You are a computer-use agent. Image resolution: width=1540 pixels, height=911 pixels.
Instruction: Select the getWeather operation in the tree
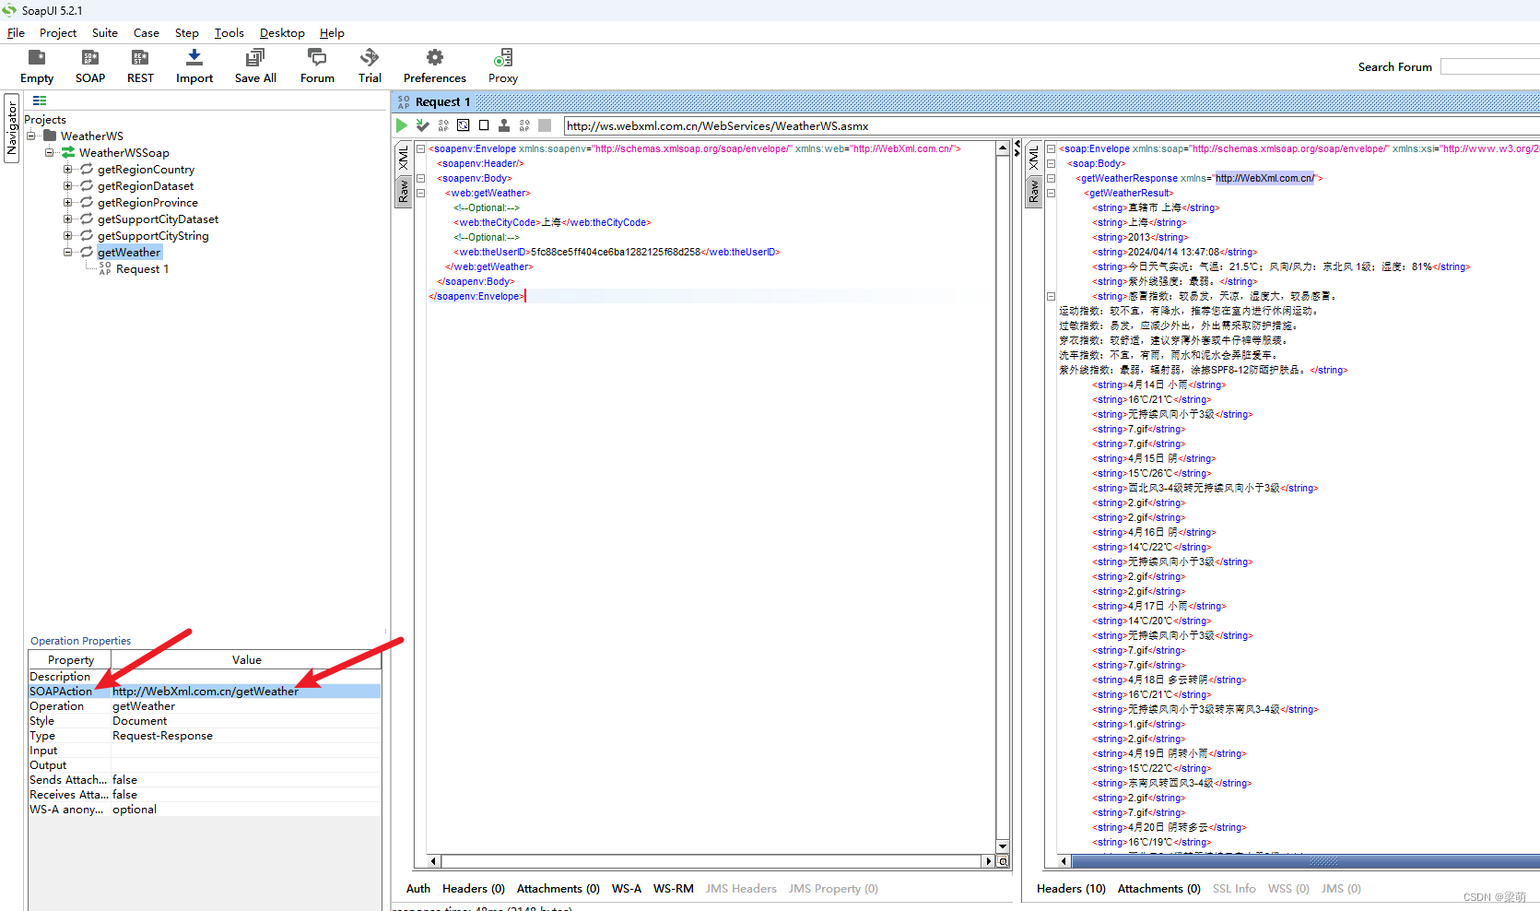(129, 252)
